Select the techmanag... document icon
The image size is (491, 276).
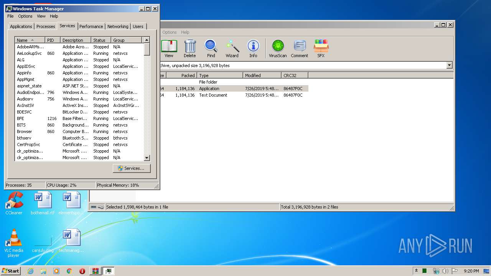coord(71,241)
